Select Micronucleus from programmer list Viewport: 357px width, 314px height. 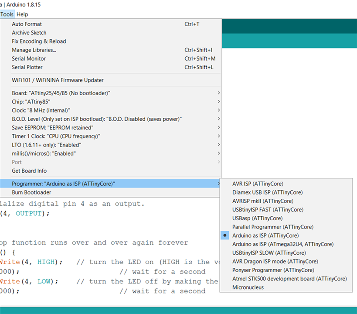point(249,287)
